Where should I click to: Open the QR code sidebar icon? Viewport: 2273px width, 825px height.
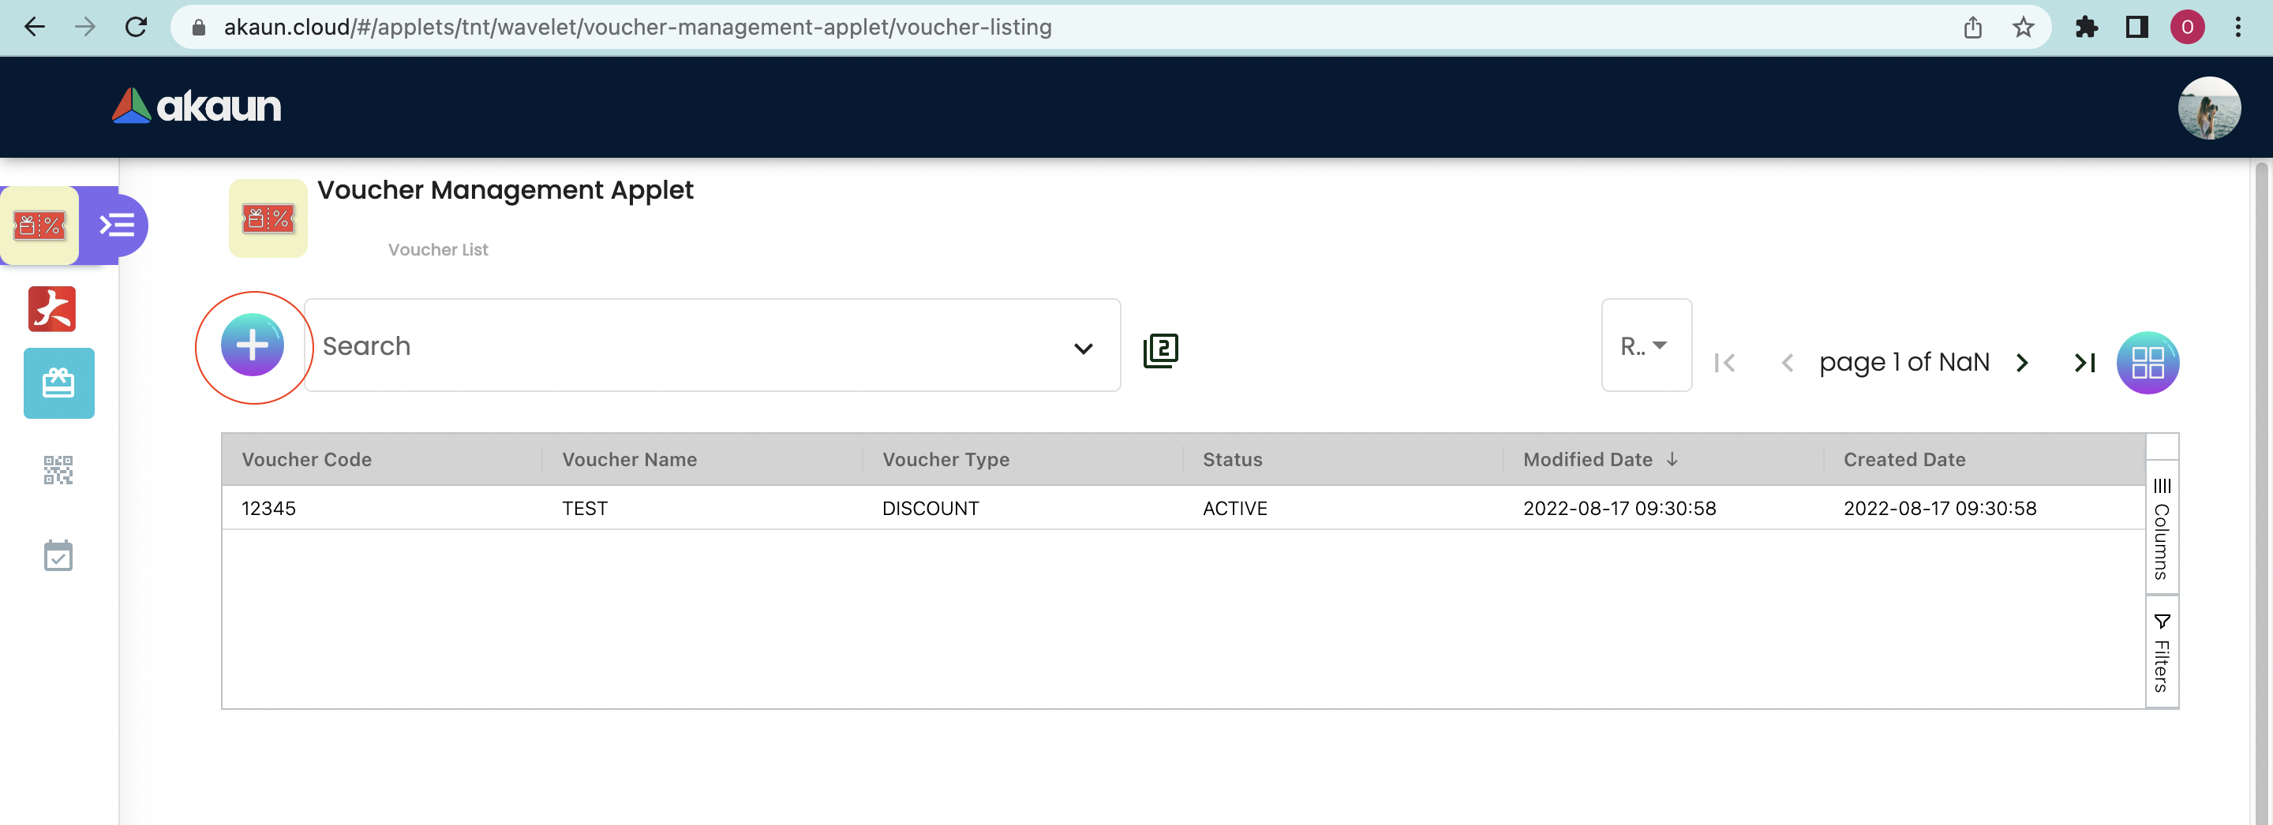[x=58, y=470]
